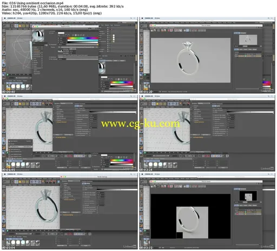This screenshot has width=277, height=251.
Task: Click the undo arrow in the 00:03:04 frame toolbar
Action: [5, 182]
